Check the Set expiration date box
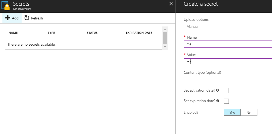The width and height of the screenshot is (272, 134). pyautogui.click(x=226, y=101)
